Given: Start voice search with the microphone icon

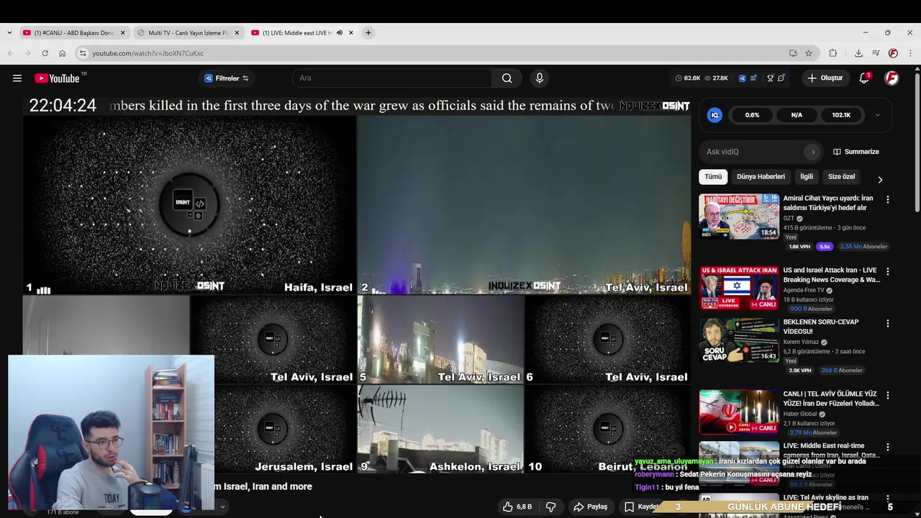Looking at the screenshot, I should pos(540,78).
